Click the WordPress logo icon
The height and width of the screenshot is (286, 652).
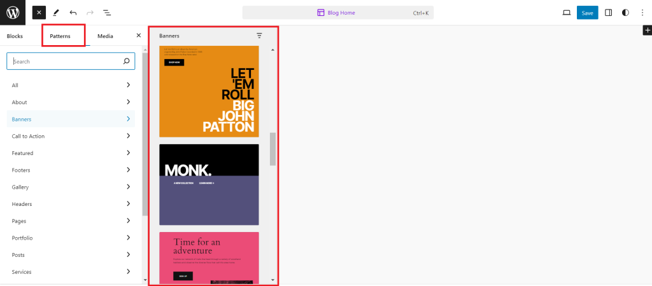(x=13, y=12)
